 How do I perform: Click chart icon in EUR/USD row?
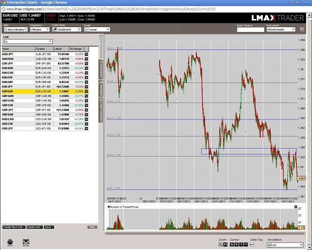pos(86,91)
